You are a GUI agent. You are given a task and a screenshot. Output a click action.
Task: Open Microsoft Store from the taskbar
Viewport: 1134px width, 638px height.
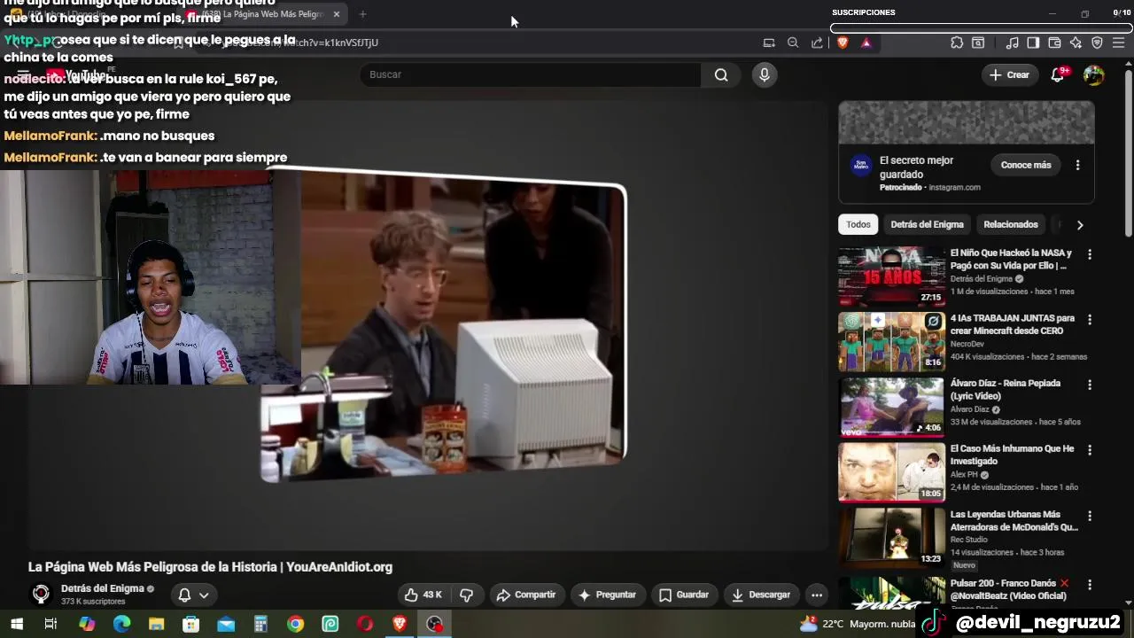click(190, 624)
